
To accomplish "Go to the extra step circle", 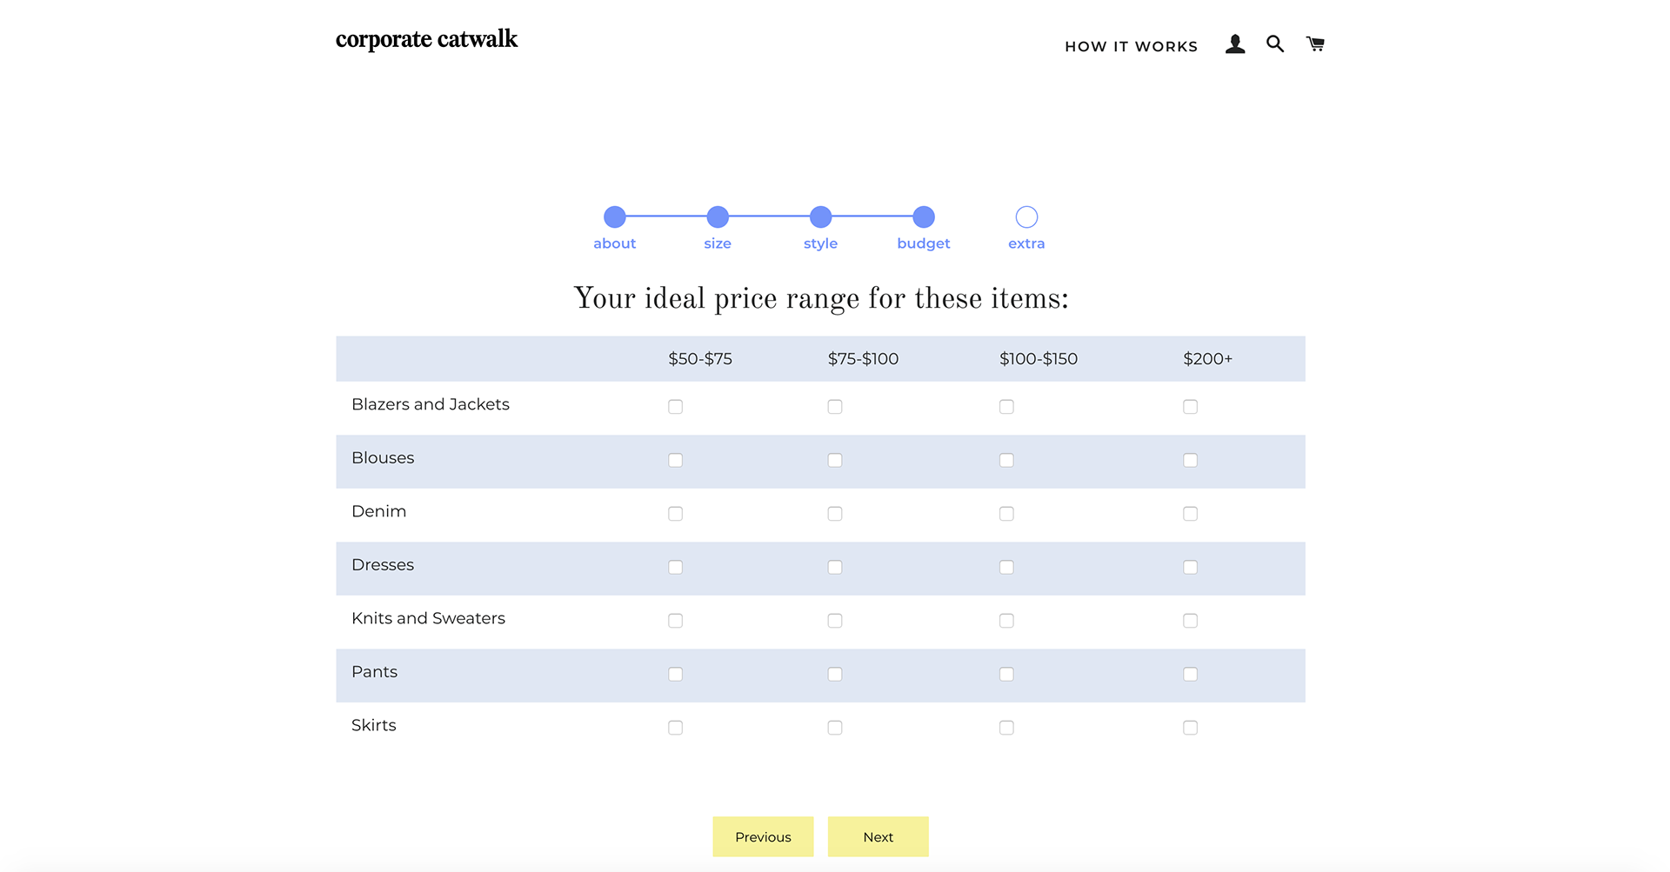I will coord(1026,217).
